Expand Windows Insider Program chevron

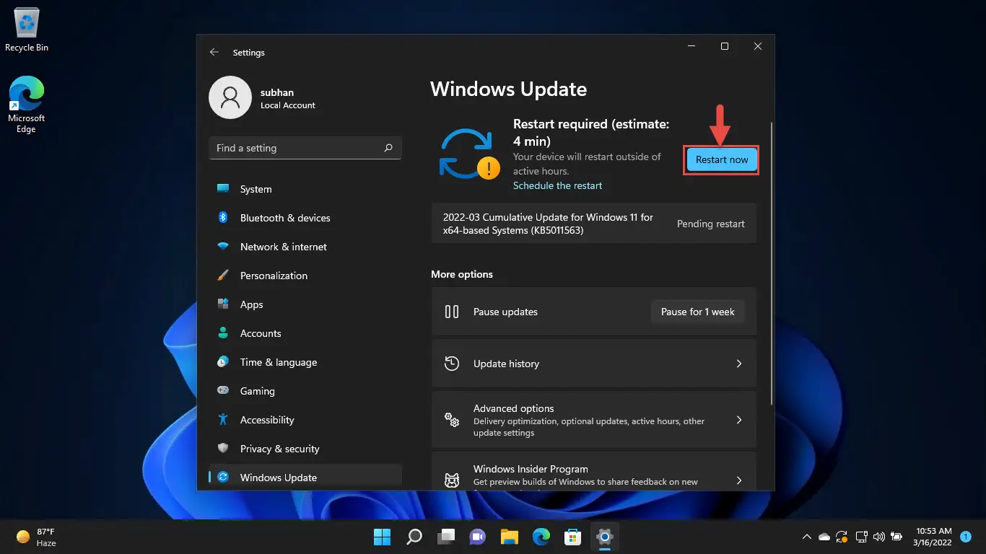tap(738, 480)
